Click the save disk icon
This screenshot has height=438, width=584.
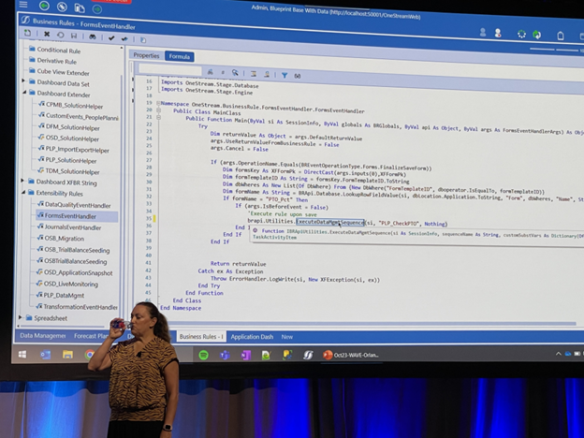point(74,36)
